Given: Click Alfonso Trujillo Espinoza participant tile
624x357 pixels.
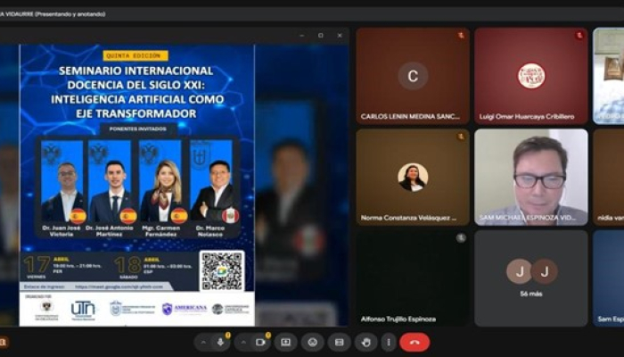Looking at the screenshot, I should [x=412, y=278].
